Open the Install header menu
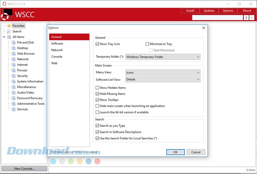The image size is (257, 174). point(190,11)
